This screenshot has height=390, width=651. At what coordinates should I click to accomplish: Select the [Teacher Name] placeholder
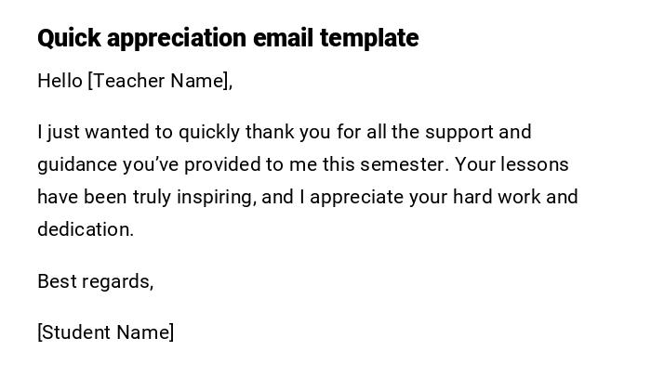tap(159, 81)
